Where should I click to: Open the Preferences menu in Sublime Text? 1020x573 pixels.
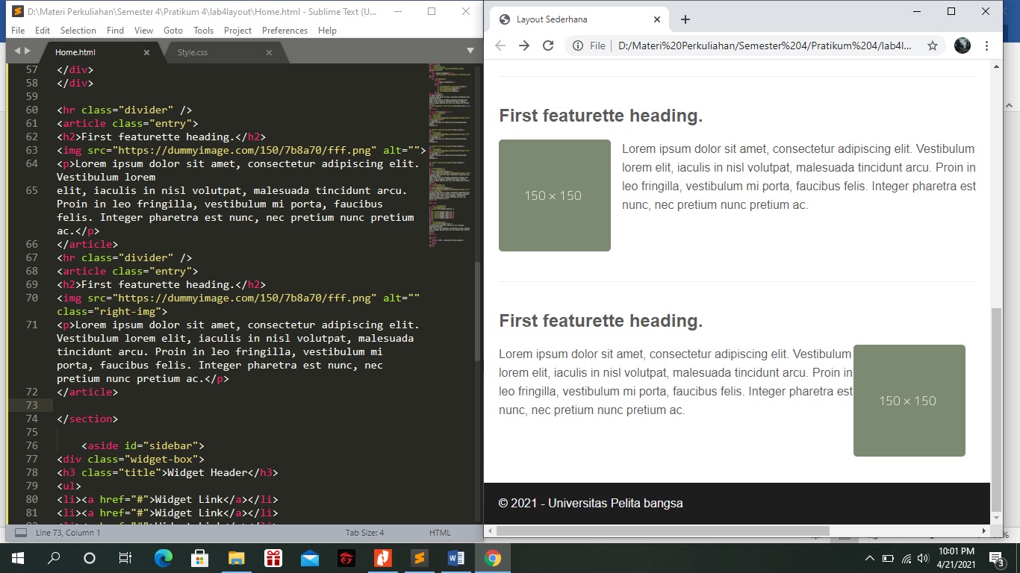pos(284,31)
